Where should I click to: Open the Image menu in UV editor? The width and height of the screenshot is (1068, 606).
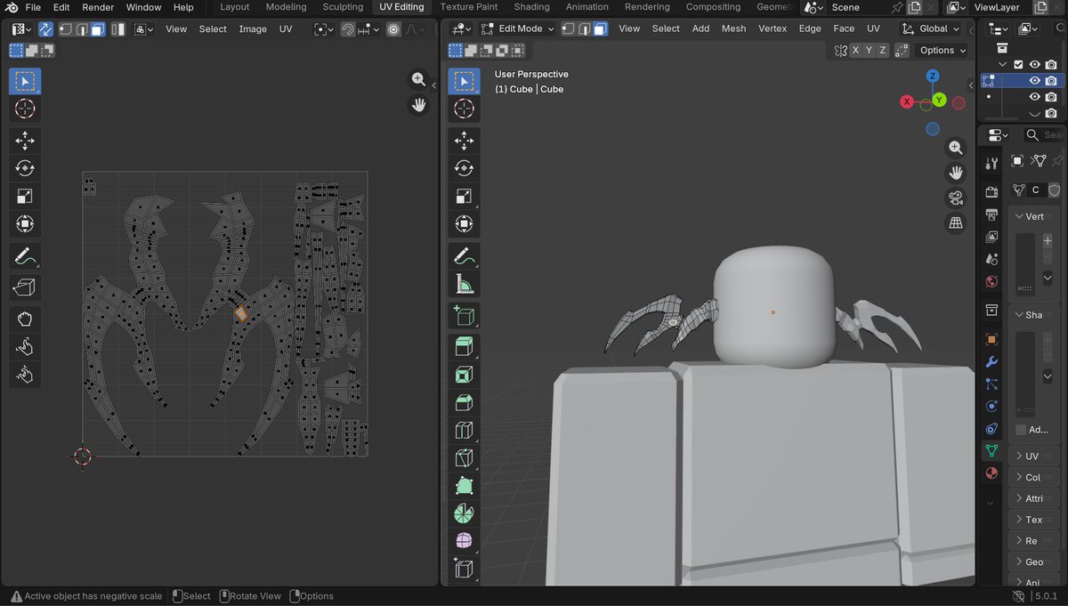253,28
